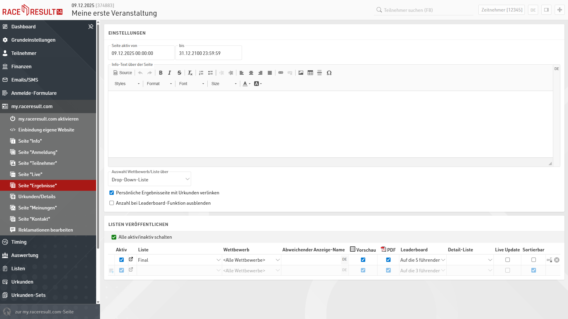Unpin the sidebar with pin icon
The width and height of the screenshot is (568, 319).
click(91, 27)
